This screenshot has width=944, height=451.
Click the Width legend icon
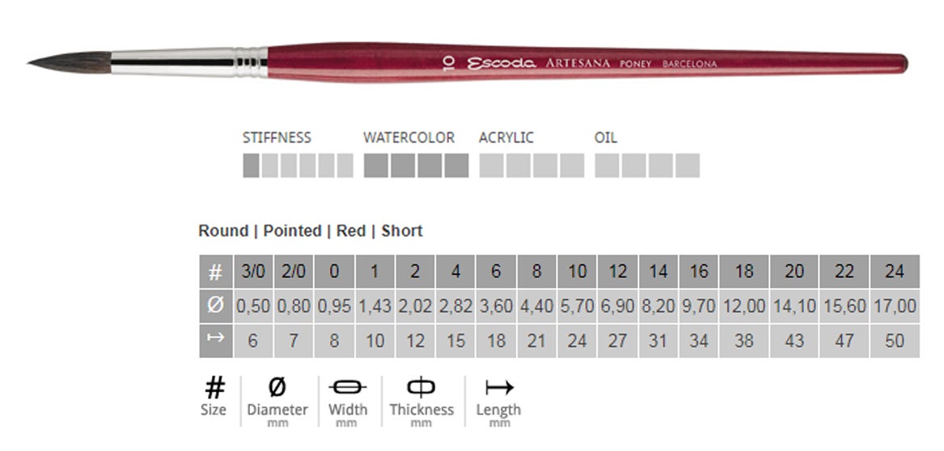(348, 387)
